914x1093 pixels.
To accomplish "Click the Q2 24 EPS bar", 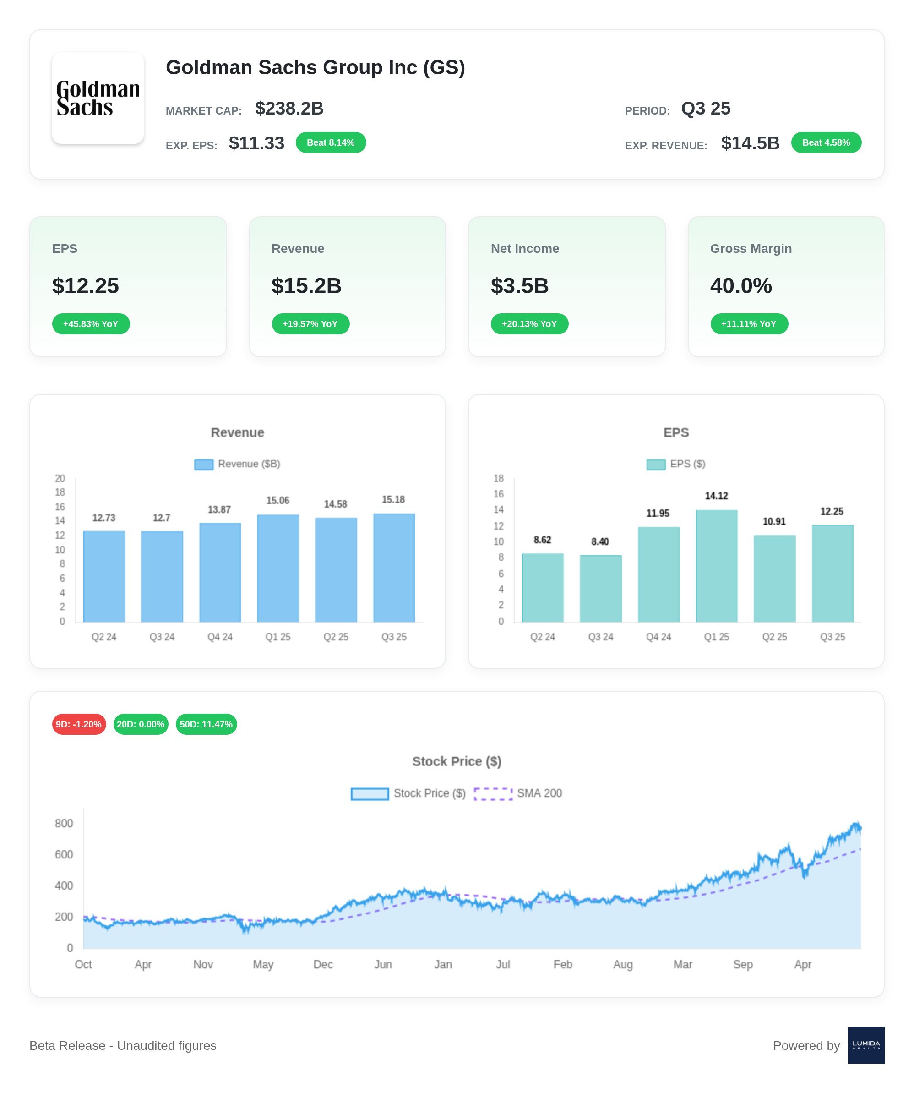I will click(542, 588).
